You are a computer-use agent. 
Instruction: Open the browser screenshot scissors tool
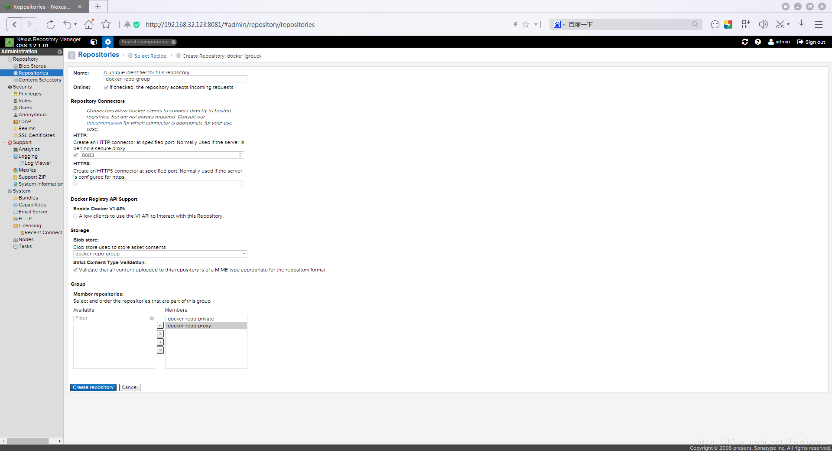click(x=780, y=24)
